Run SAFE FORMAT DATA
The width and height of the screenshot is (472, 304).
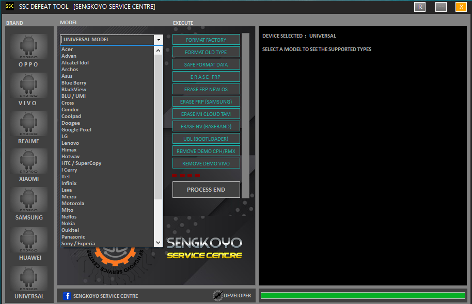pyautogui.click(x=206, y=64)
